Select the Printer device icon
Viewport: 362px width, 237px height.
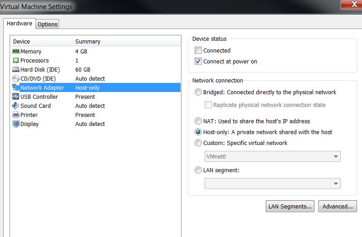16,115
